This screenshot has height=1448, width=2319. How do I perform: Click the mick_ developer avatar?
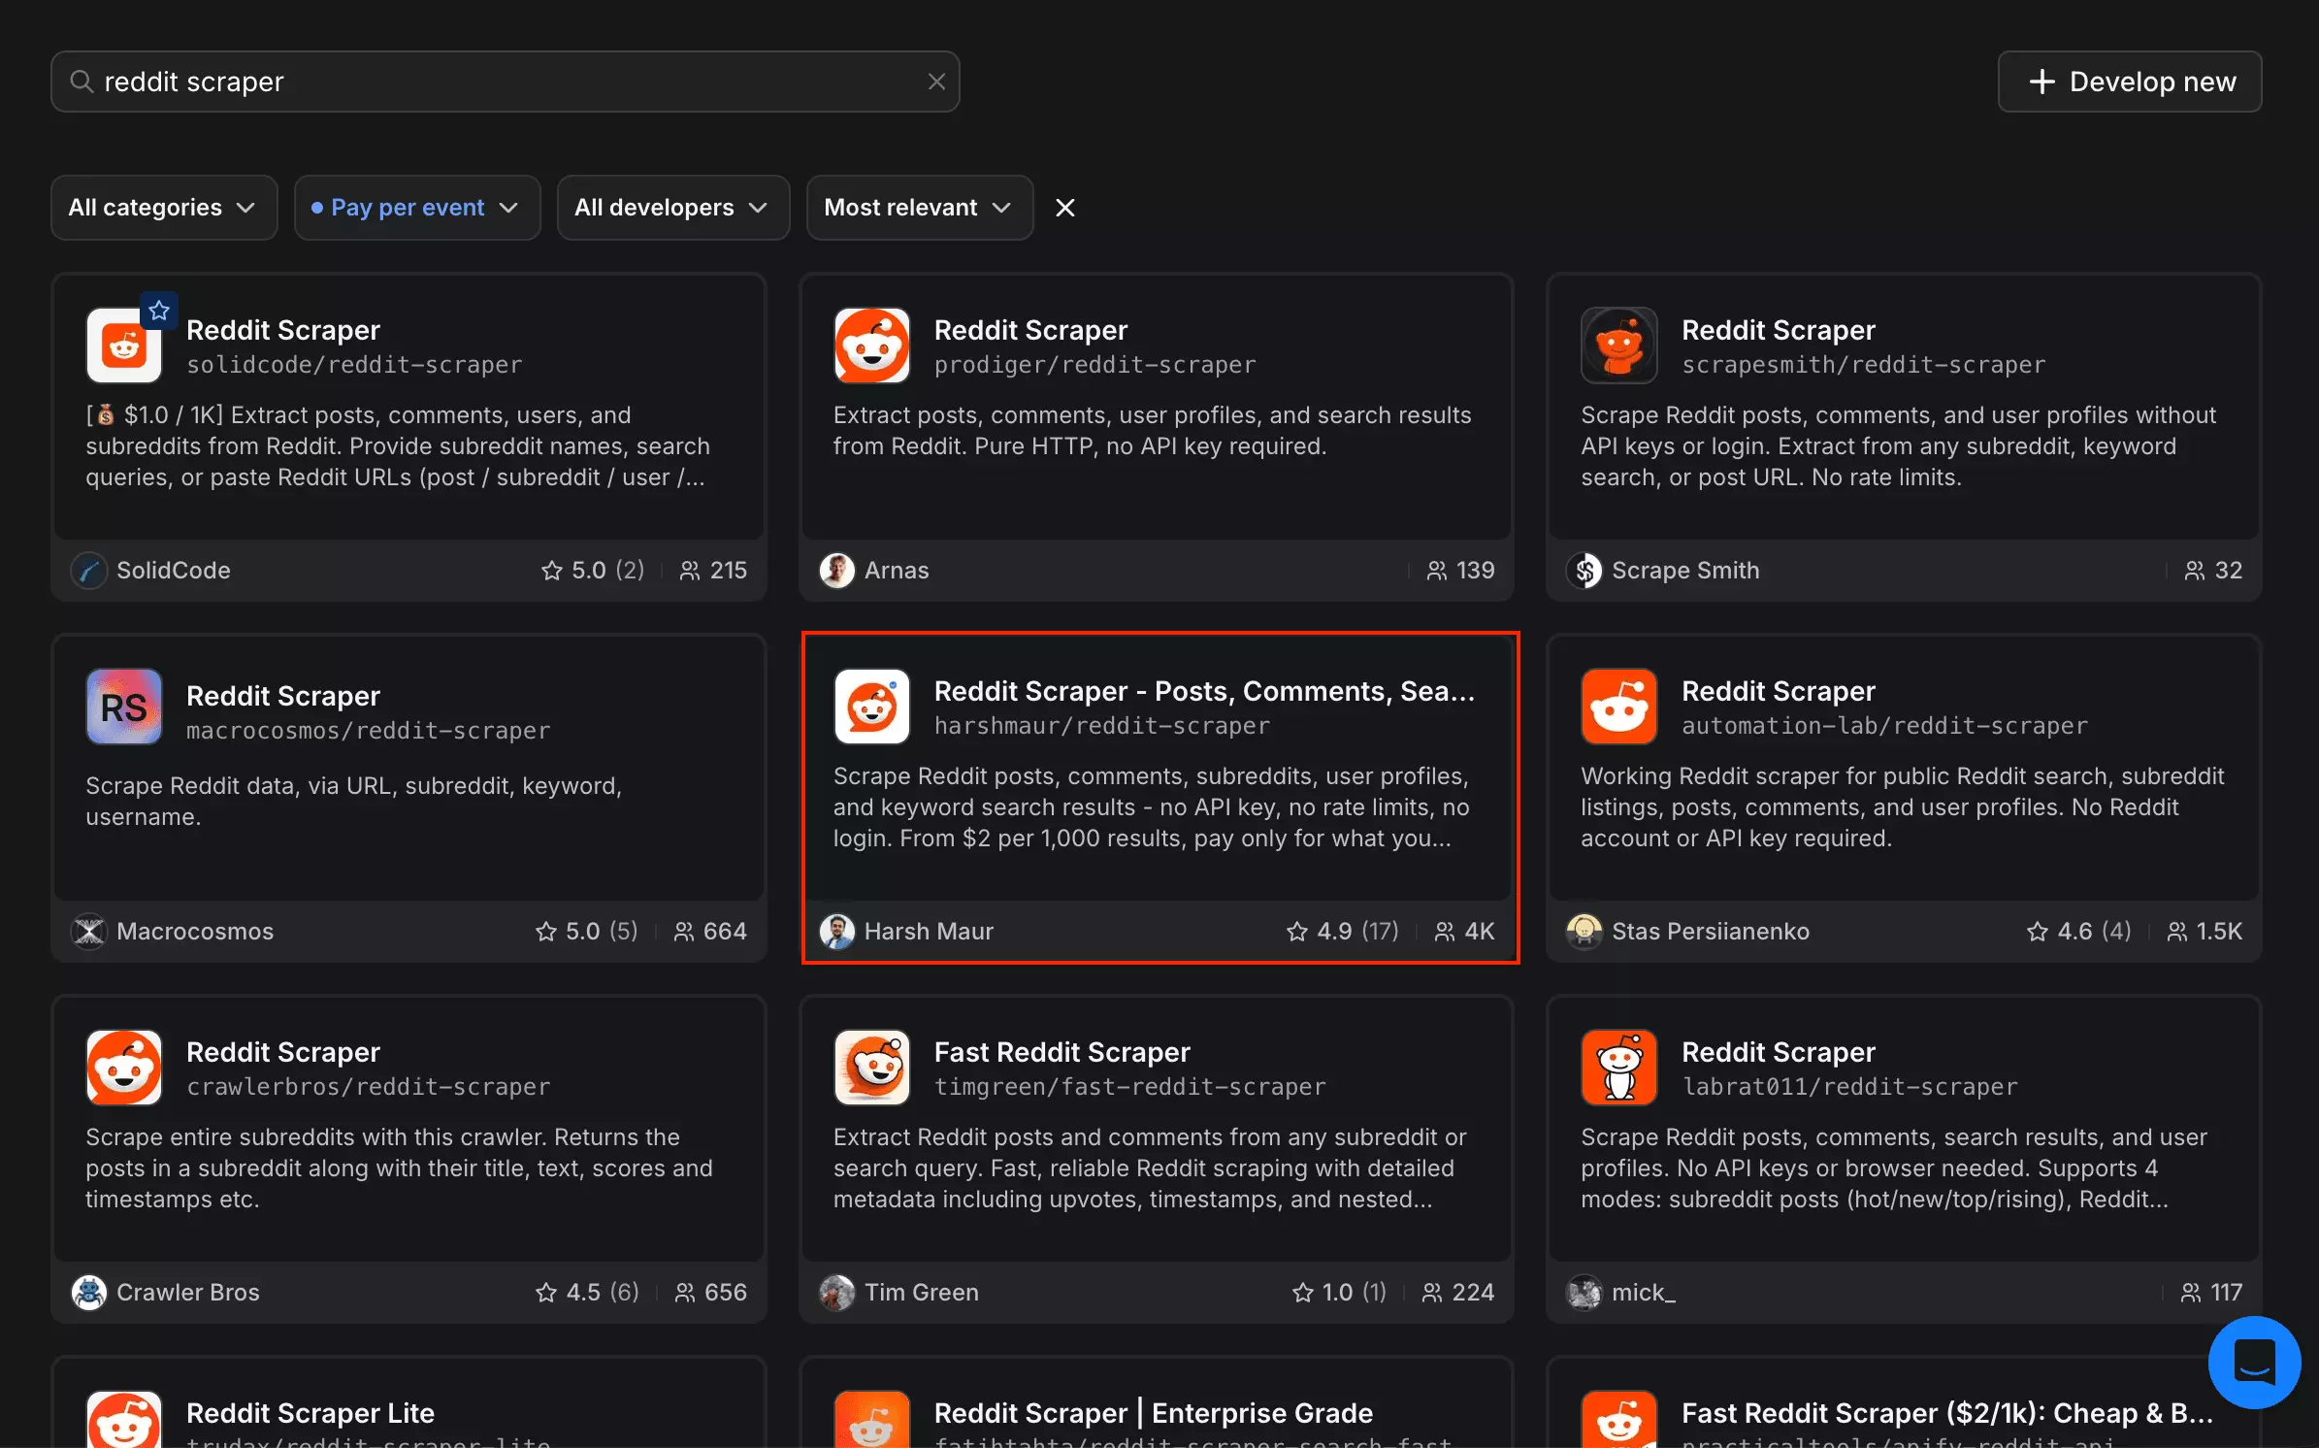click(1584, 1293)
